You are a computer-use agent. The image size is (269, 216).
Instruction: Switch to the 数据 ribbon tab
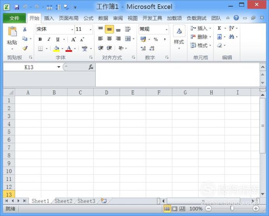click(x=103, y=18)
